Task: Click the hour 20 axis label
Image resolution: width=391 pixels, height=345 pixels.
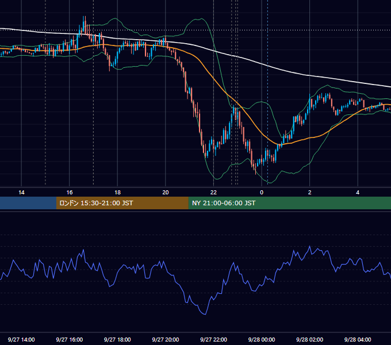Action: (166, 193)
